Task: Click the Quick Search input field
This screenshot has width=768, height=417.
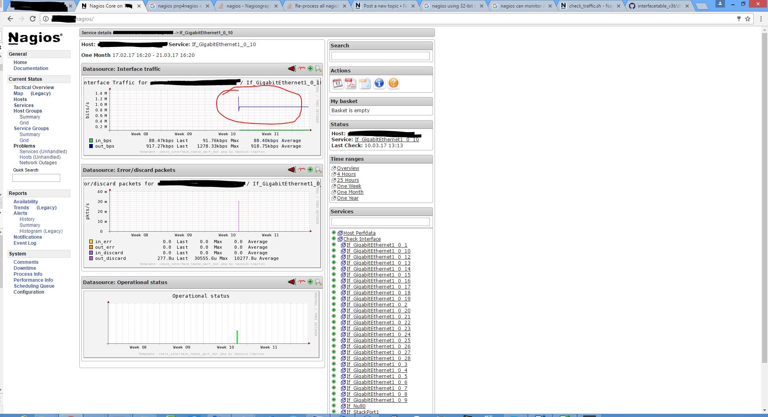Action: point(36,178)
